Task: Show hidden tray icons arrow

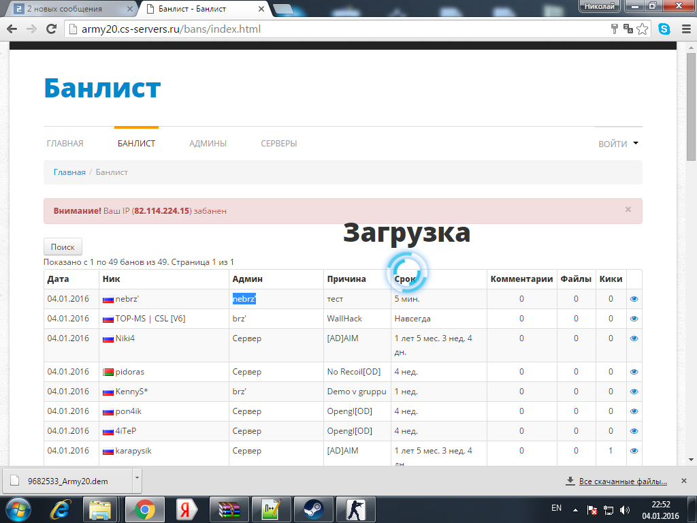Action: click(575, 510)
